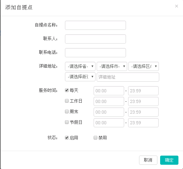Click the 每天 start time field
This screenshot has width=183, height=169.
[x=109, y=91]
